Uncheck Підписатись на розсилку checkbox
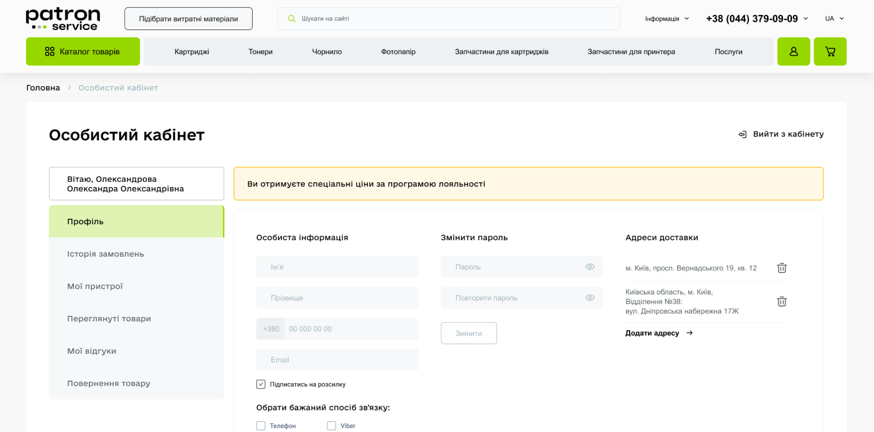874x432 pixels. tap(261, 384)
